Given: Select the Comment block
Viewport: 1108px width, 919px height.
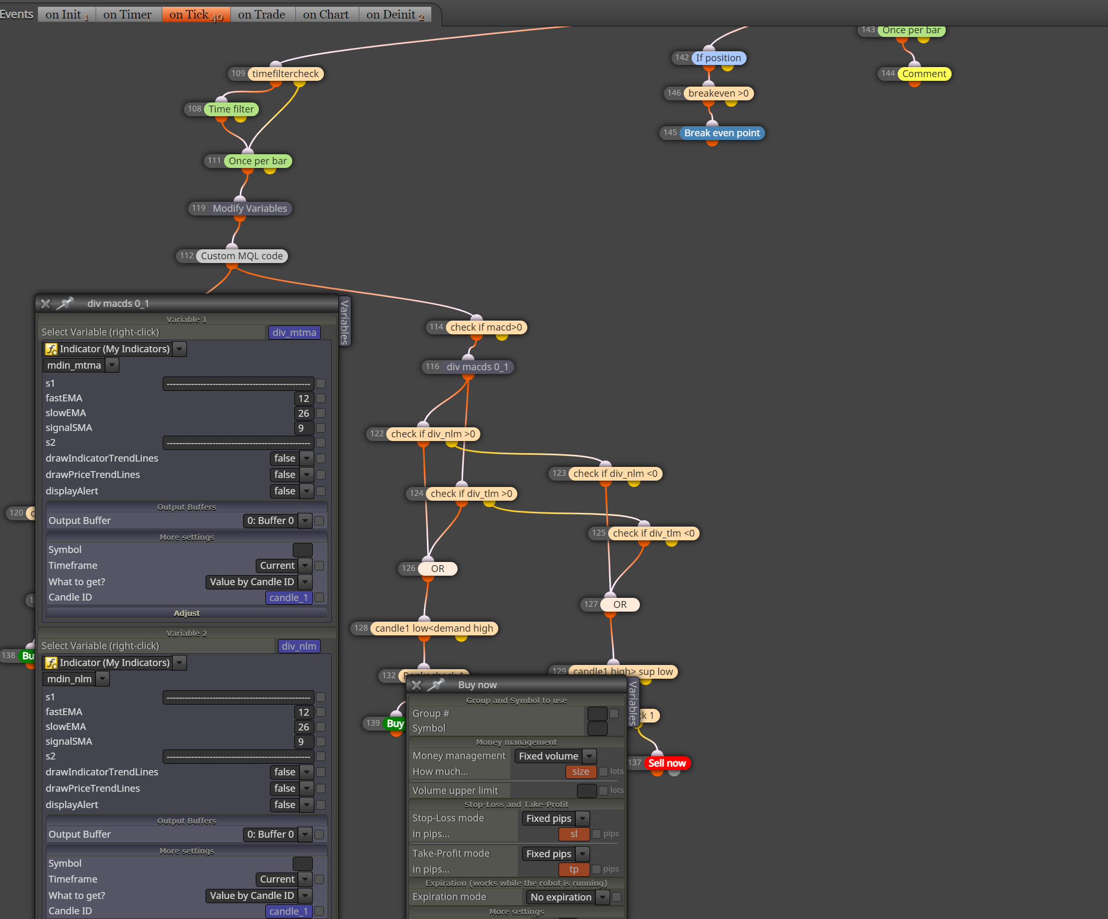Looking at the screenshot, I should (x=924, y=74).
